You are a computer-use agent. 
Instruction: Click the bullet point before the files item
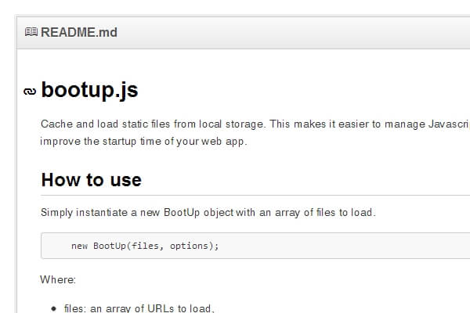53,308
